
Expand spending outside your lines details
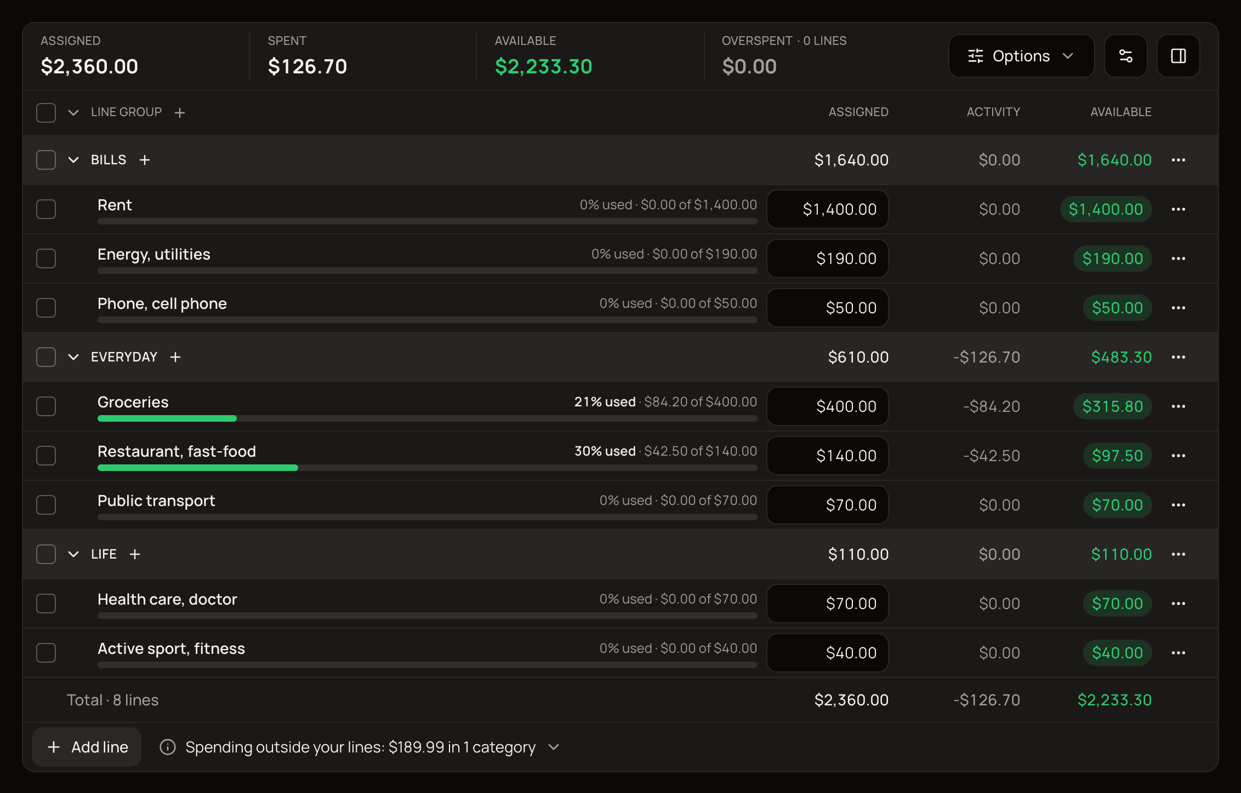pos(554,747)
